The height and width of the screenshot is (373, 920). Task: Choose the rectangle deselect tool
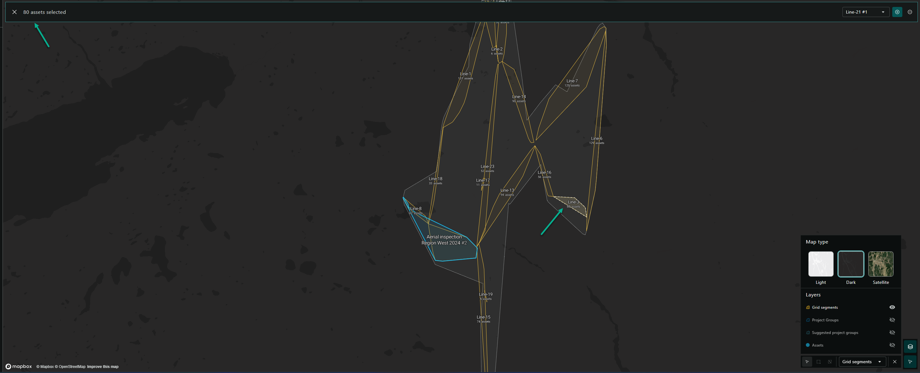[830, 362]
